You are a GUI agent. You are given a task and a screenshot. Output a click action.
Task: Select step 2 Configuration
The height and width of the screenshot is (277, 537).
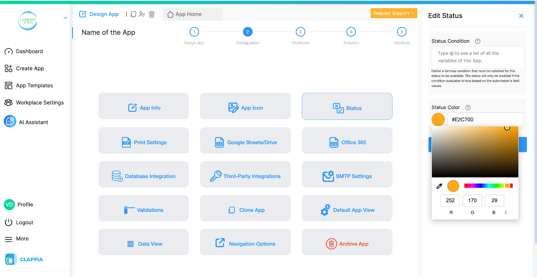click(248, 32)
